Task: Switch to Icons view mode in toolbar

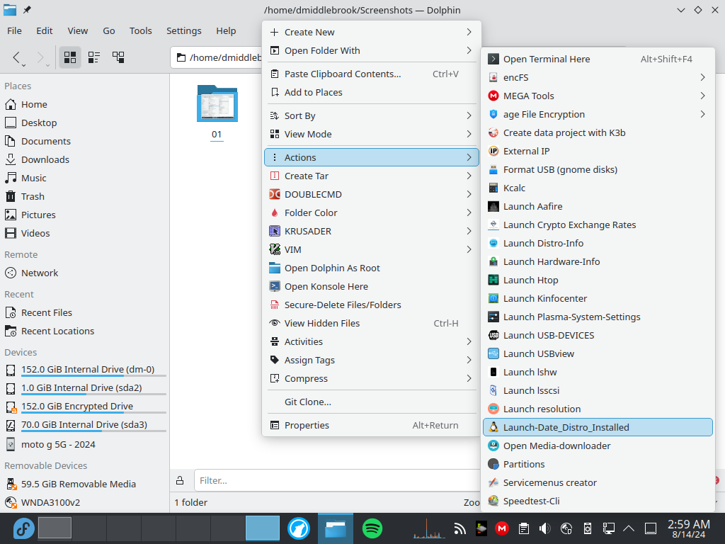Action: tap(70, 57)
